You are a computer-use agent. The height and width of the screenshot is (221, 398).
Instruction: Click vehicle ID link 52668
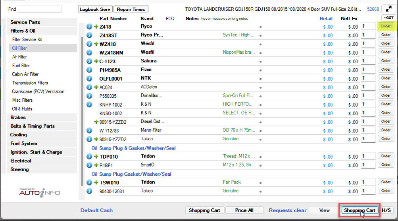click(x=373, y=9)
